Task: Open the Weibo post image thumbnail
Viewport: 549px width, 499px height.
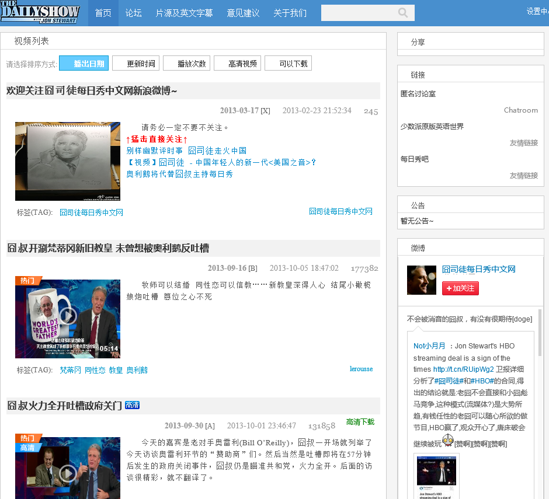Action: [x=436, y=476]
